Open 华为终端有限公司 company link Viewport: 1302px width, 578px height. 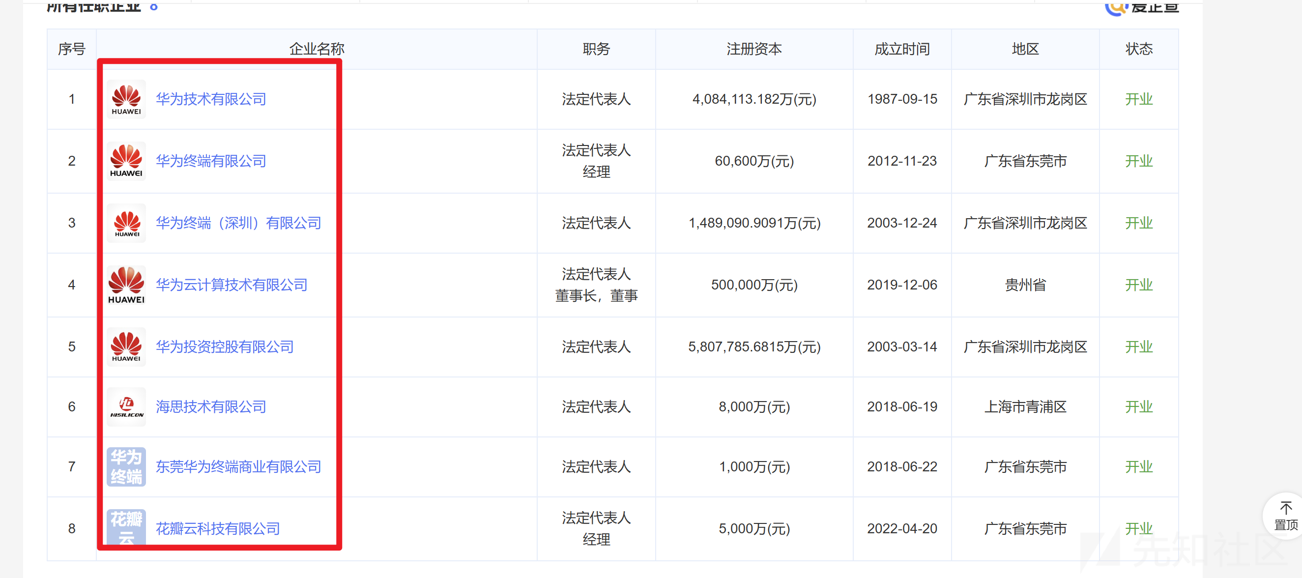(211, 161)
